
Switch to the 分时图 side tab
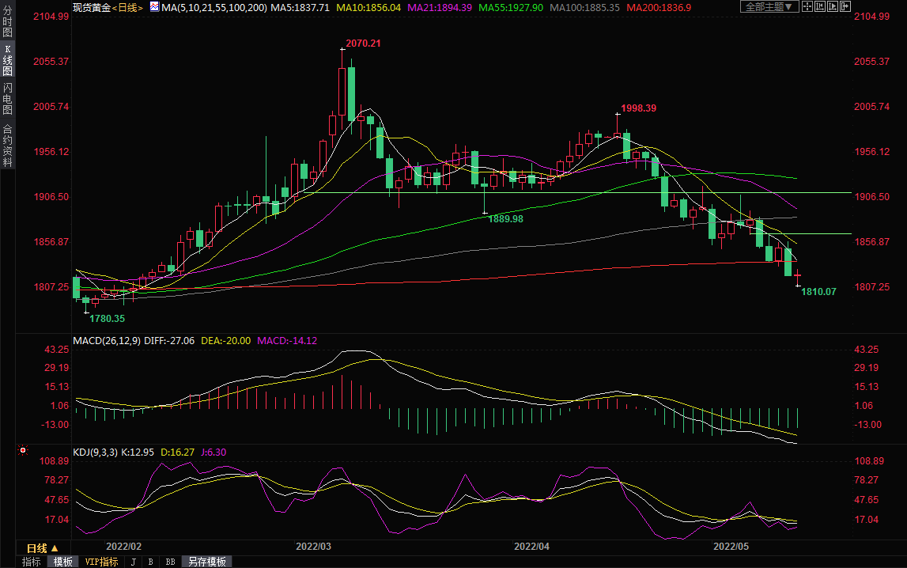7,21
